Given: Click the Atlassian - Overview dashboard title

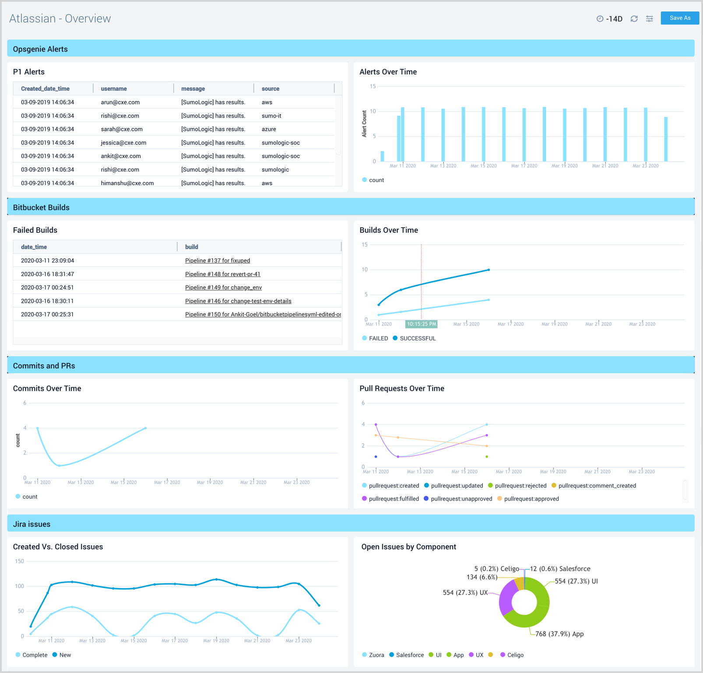Looking at the screenshot, I should click(60, 18).
